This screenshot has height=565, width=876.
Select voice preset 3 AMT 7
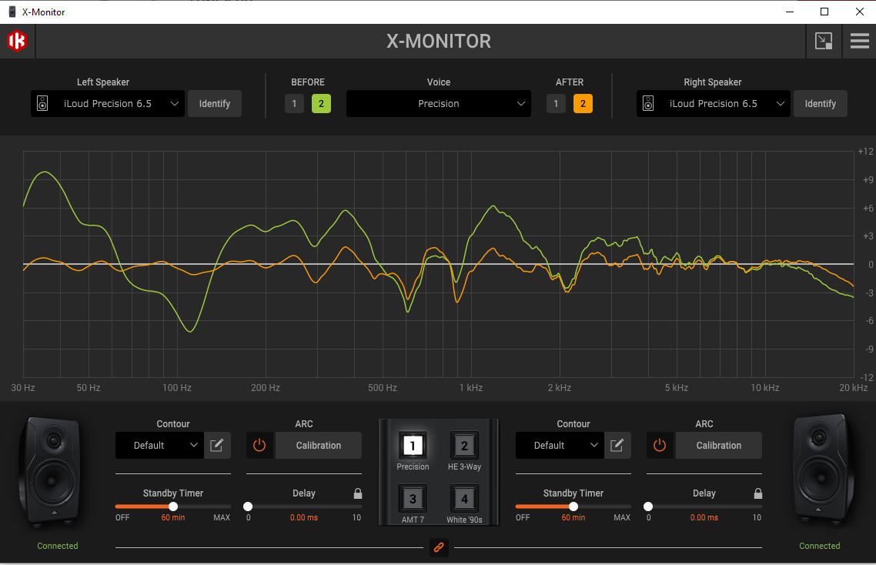[x=413, y=499]
